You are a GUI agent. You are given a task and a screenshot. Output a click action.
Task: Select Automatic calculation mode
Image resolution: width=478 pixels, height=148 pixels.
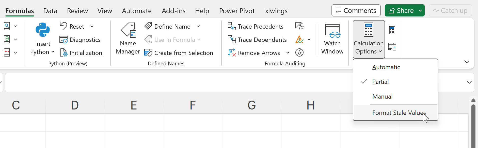pyautogui.click(x=386, y=67)
